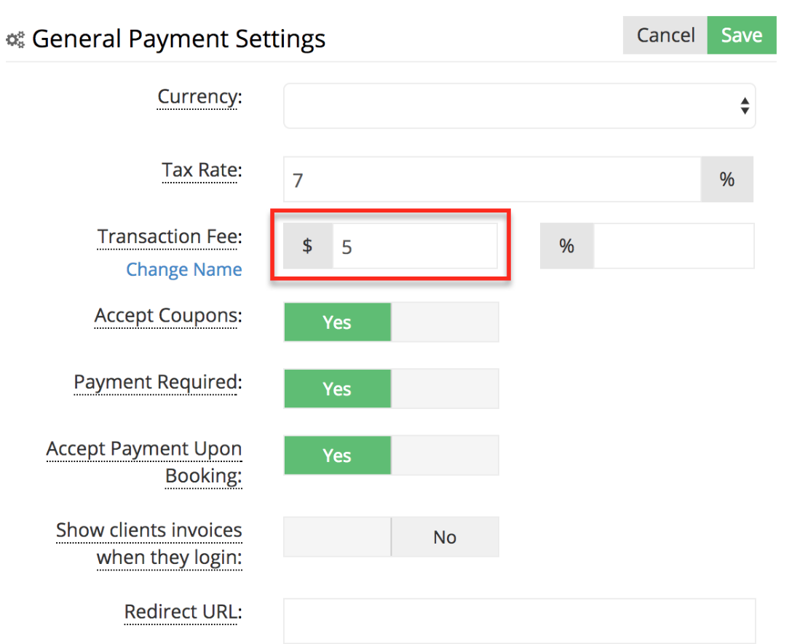Enable showing clients invoices when they login

337,536
